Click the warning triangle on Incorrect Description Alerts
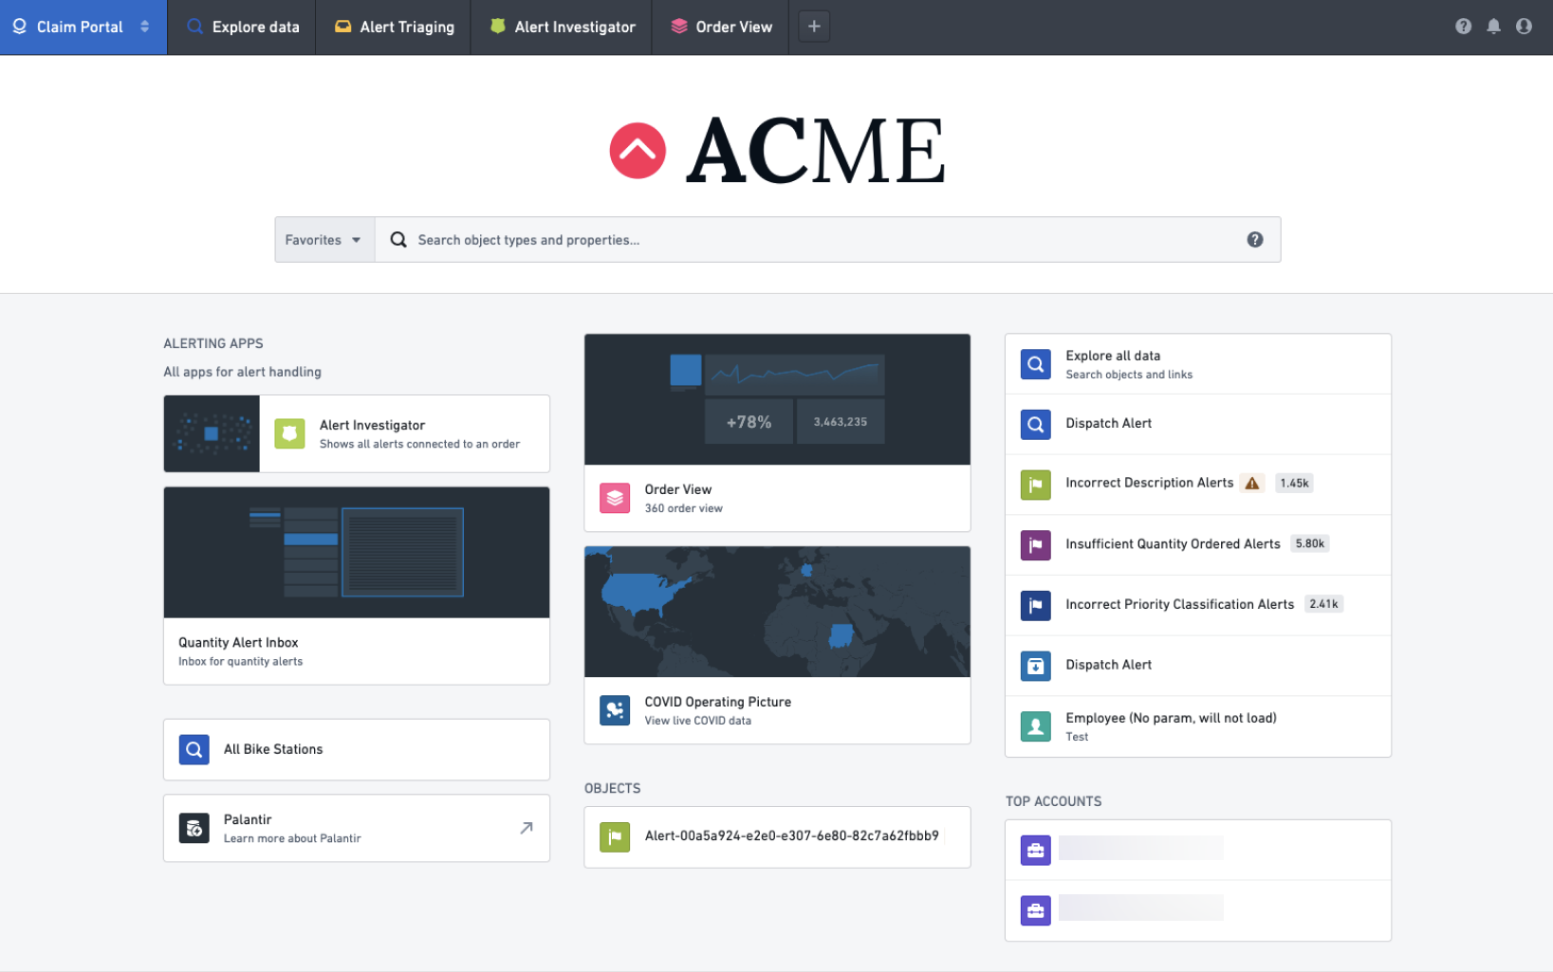The image size is (1553, 972). [1252, 484]
